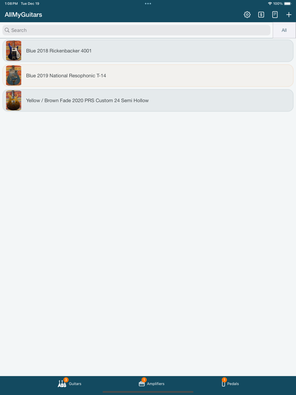Open the settings gear icon

(x=247, y=15)
